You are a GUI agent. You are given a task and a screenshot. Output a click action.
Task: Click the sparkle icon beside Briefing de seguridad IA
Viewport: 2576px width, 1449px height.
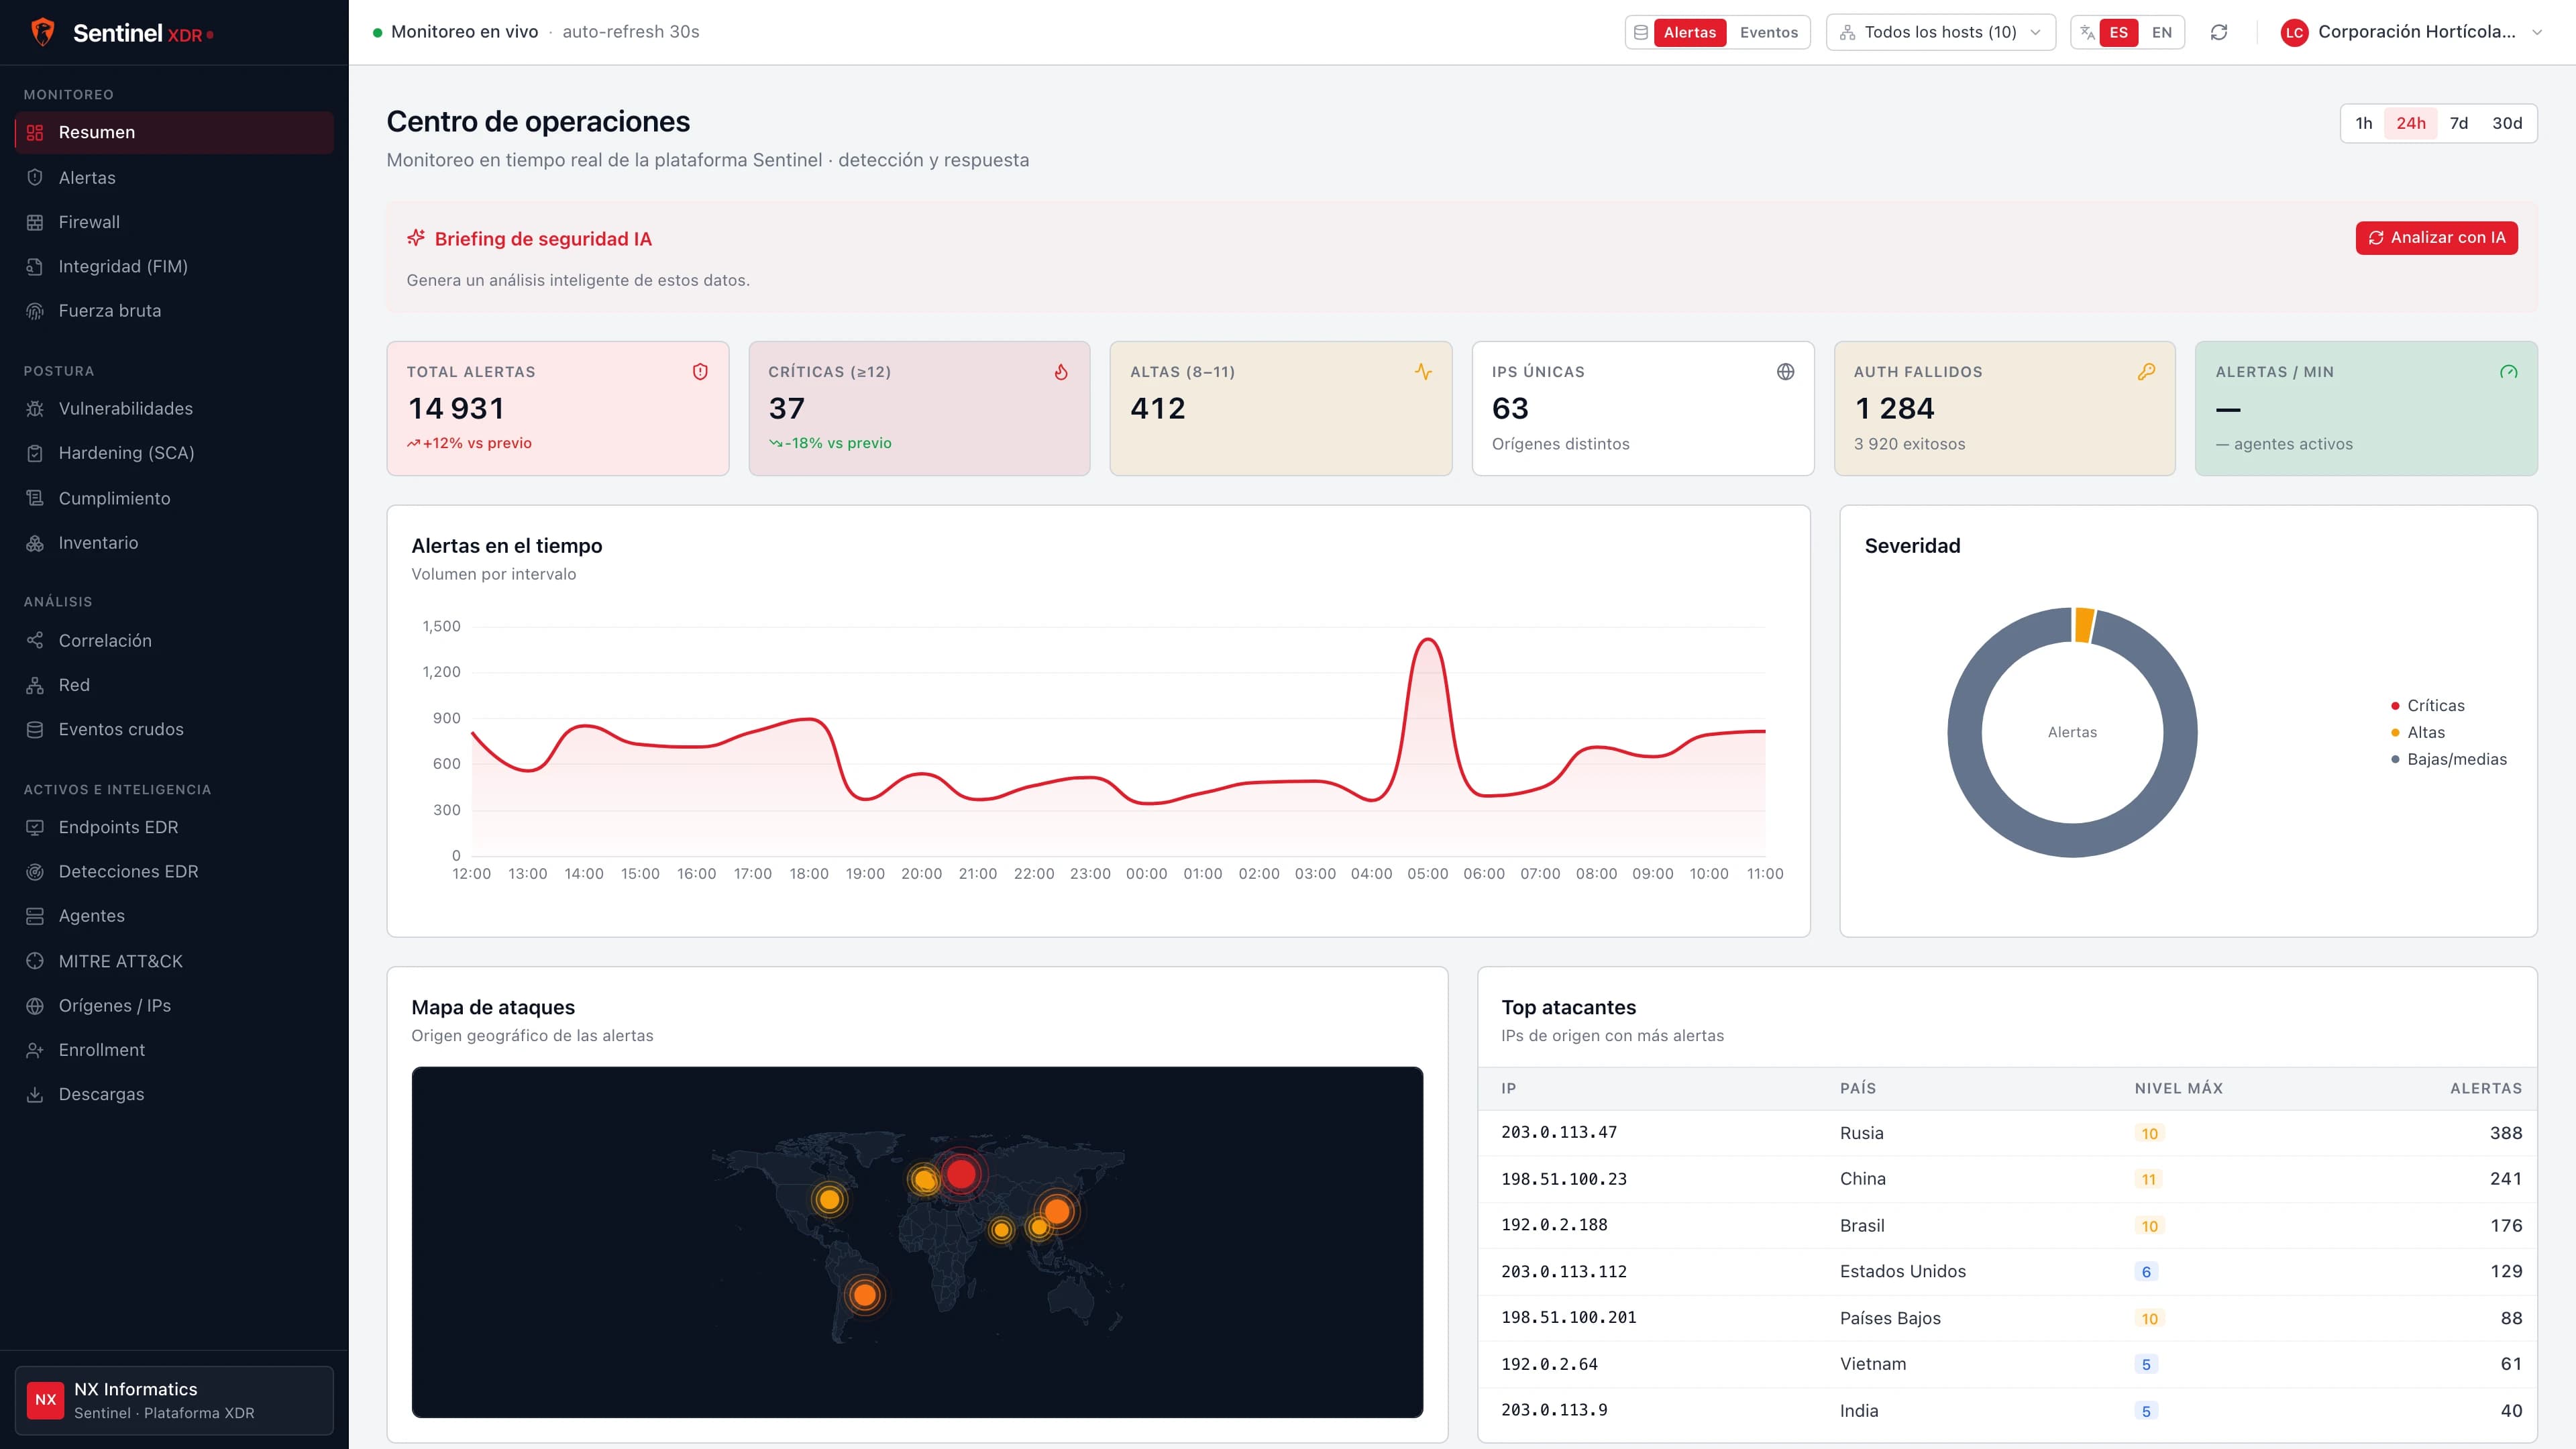coord(416,238)
